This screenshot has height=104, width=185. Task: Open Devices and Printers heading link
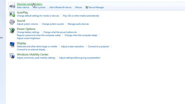[x=29, y=4]
